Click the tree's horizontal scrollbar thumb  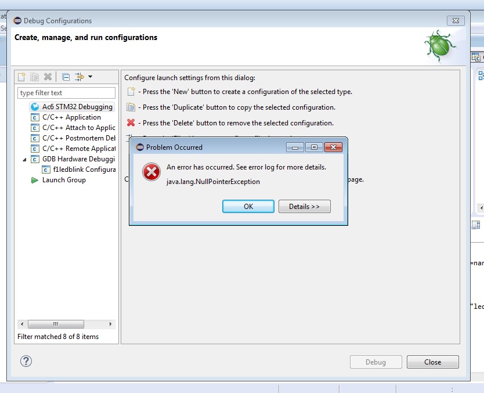click(56, 324)
